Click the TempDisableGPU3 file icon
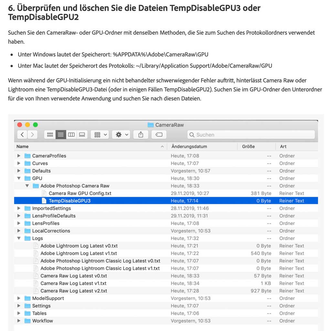This screenshot has width=328, height=331. pyautogui.click(x=44, y=201)
